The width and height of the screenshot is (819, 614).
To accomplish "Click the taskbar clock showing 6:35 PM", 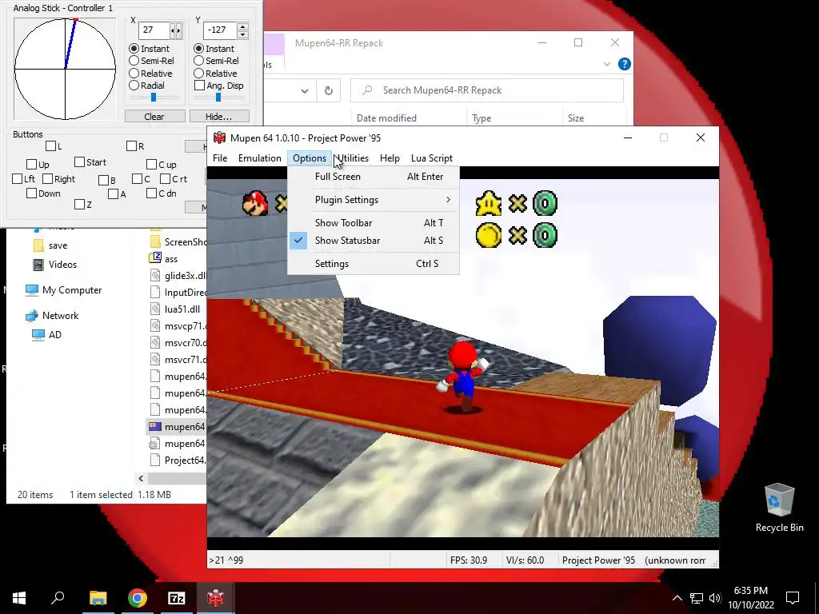I will [x=750, y=598].
